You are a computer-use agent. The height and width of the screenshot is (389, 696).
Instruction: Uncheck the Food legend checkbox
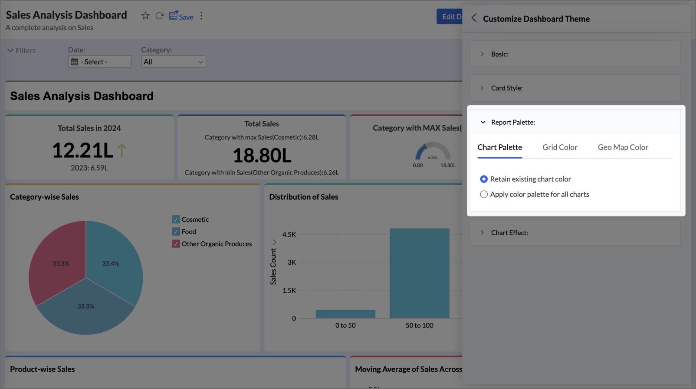click(x=176, y=232)
